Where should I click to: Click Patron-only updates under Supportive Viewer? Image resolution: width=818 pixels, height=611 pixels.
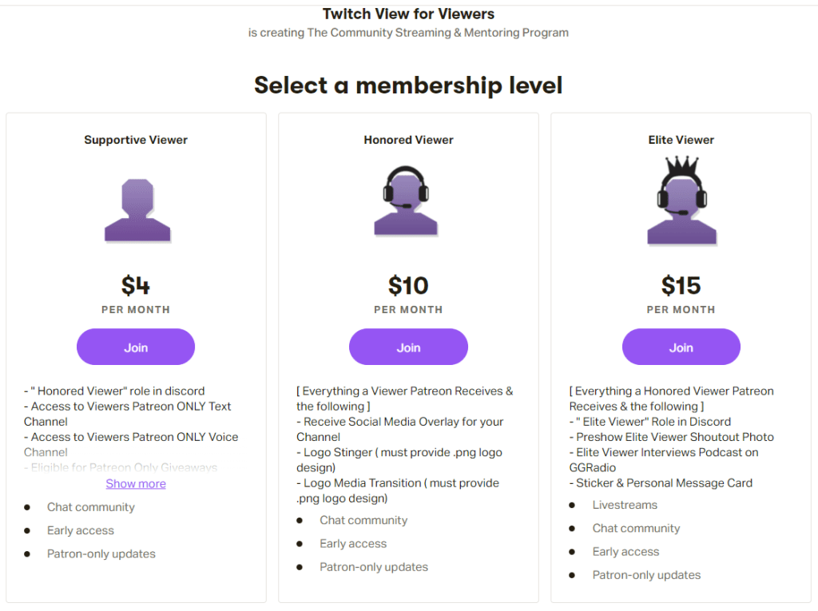pos(101,553)
